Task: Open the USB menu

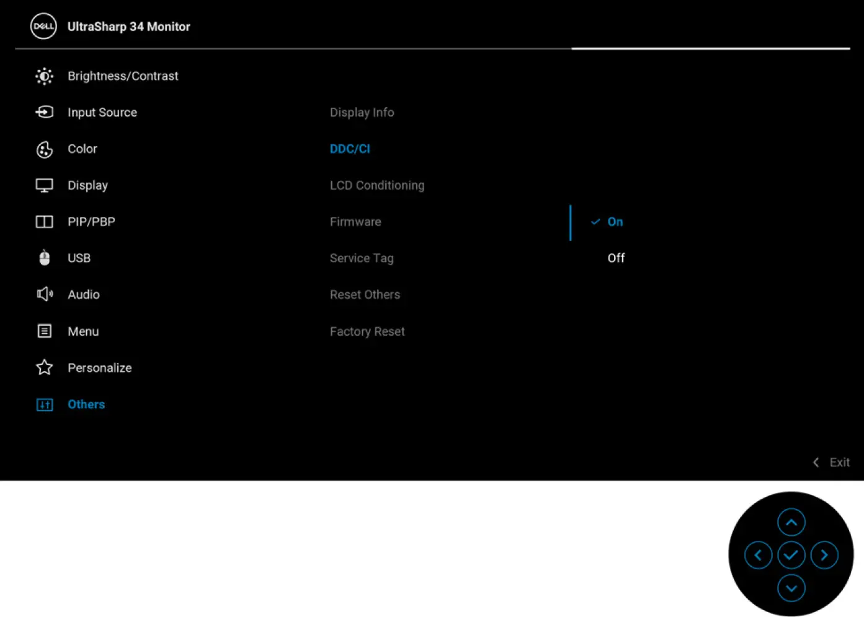Action: point(79,258)
